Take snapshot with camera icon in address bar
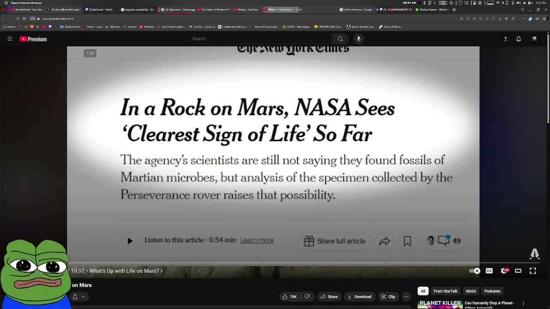Viewport: 550px width, 309px height. tap(474, 19)
